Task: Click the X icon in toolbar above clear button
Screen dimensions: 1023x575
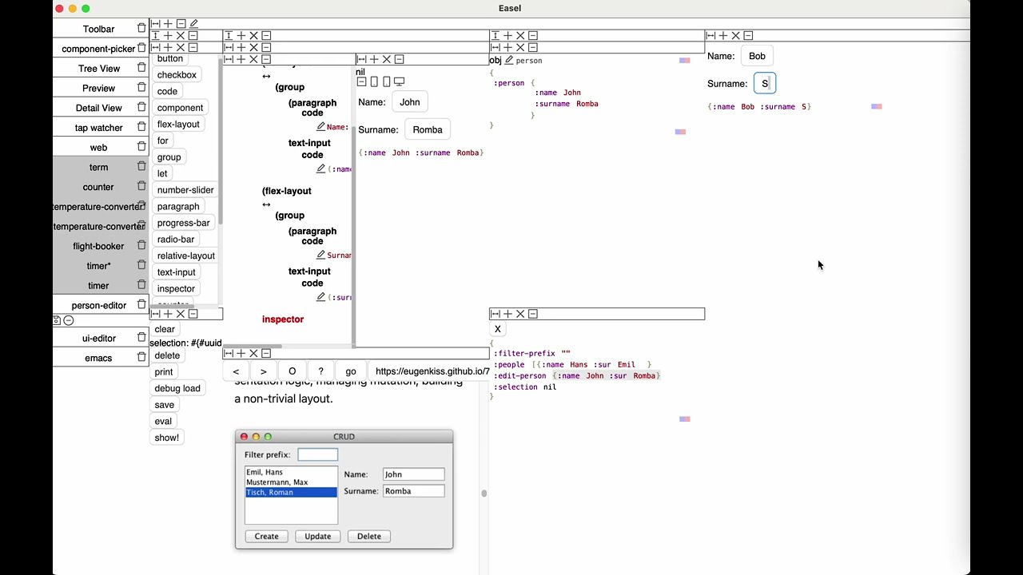Action: pos(180,314)
